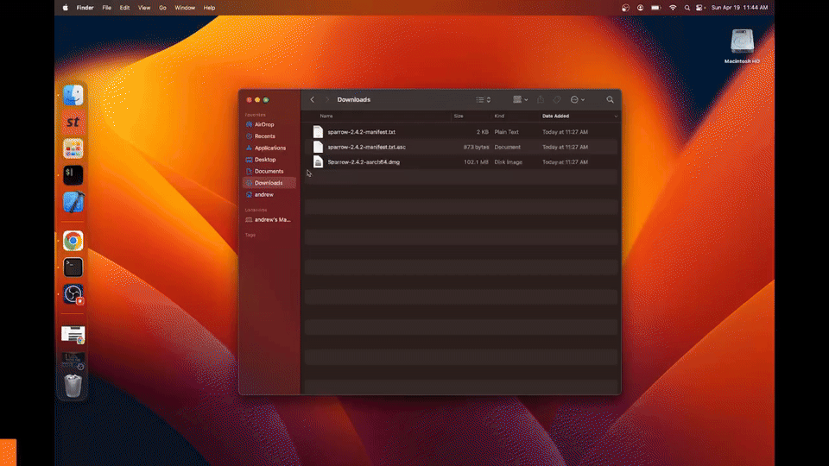
Task: Switch list view using view selector
Action: coord(483,100)
